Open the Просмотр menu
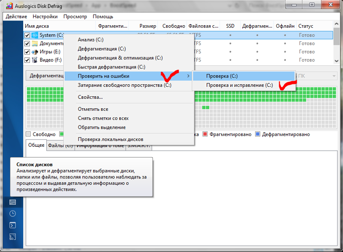 pyautogui.click(x=75, y=17)
